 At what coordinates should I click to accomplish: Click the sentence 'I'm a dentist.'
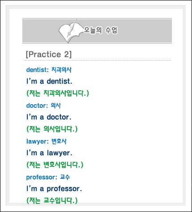pos(49,81)
